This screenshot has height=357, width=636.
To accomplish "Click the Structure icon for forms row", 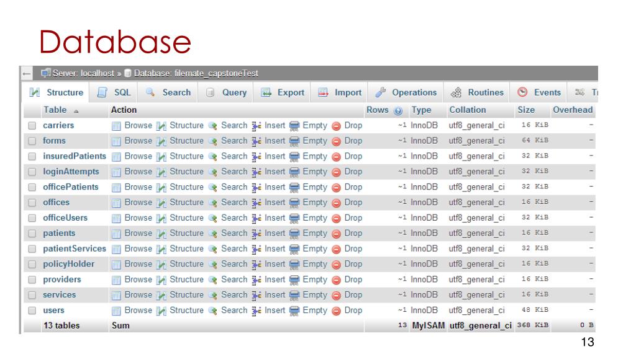I will coord(161,141).
